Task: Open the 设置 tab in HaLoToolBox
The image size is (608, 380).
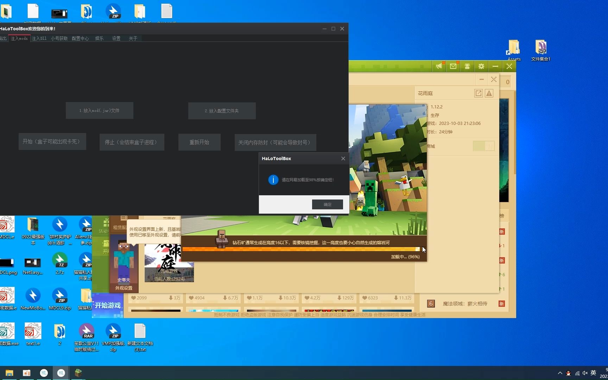Action: click(x=116, y=38)
